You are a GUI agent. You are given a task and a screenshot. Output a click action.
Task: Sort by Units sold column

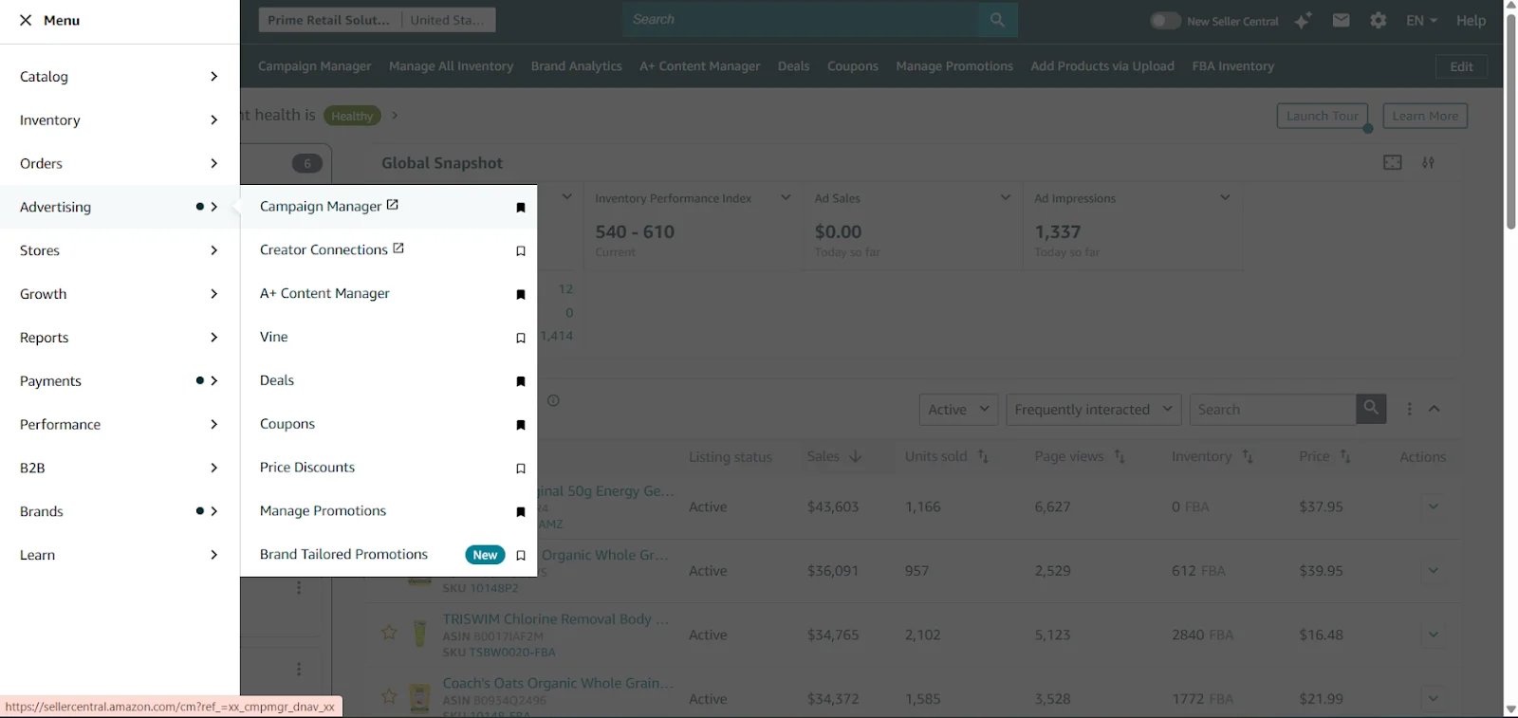[983, 456]
